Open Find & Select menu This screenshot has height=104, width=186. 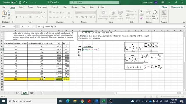tap(155, 15)
